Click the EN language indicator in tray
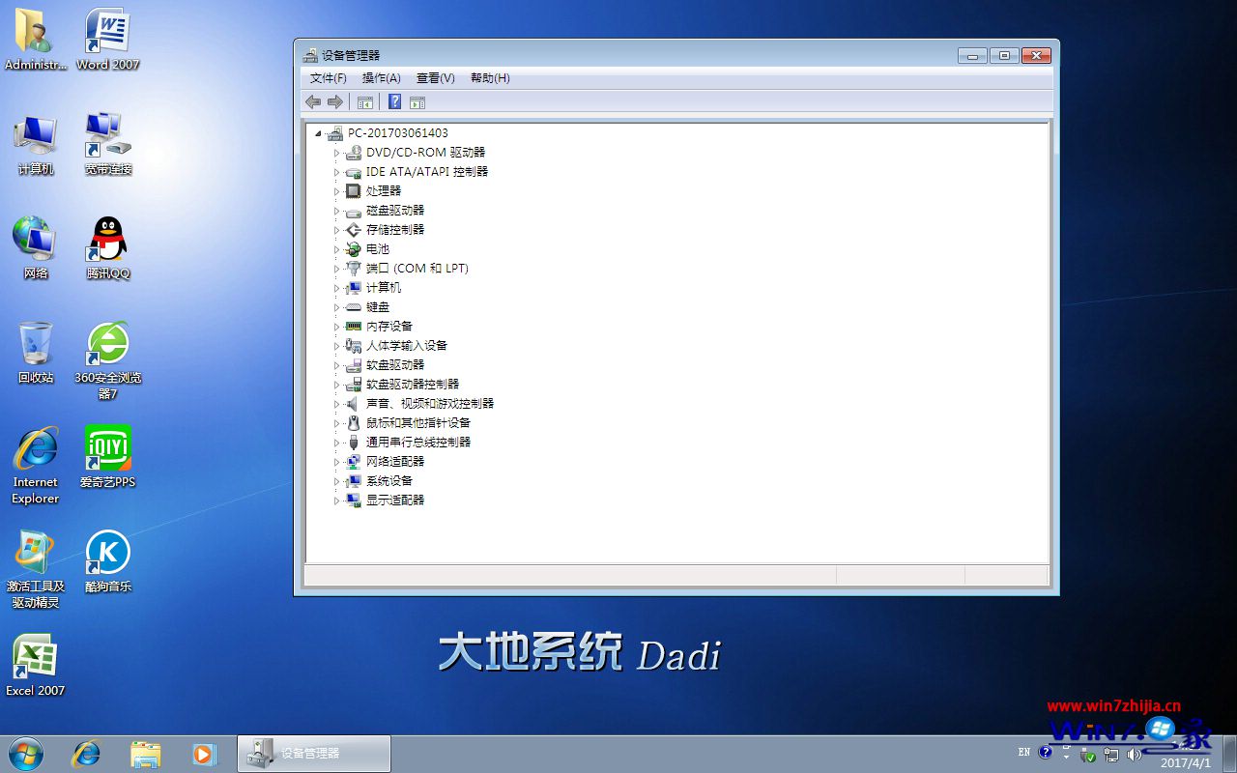Screen dimensions: 1237x773 click(1024, 752)
